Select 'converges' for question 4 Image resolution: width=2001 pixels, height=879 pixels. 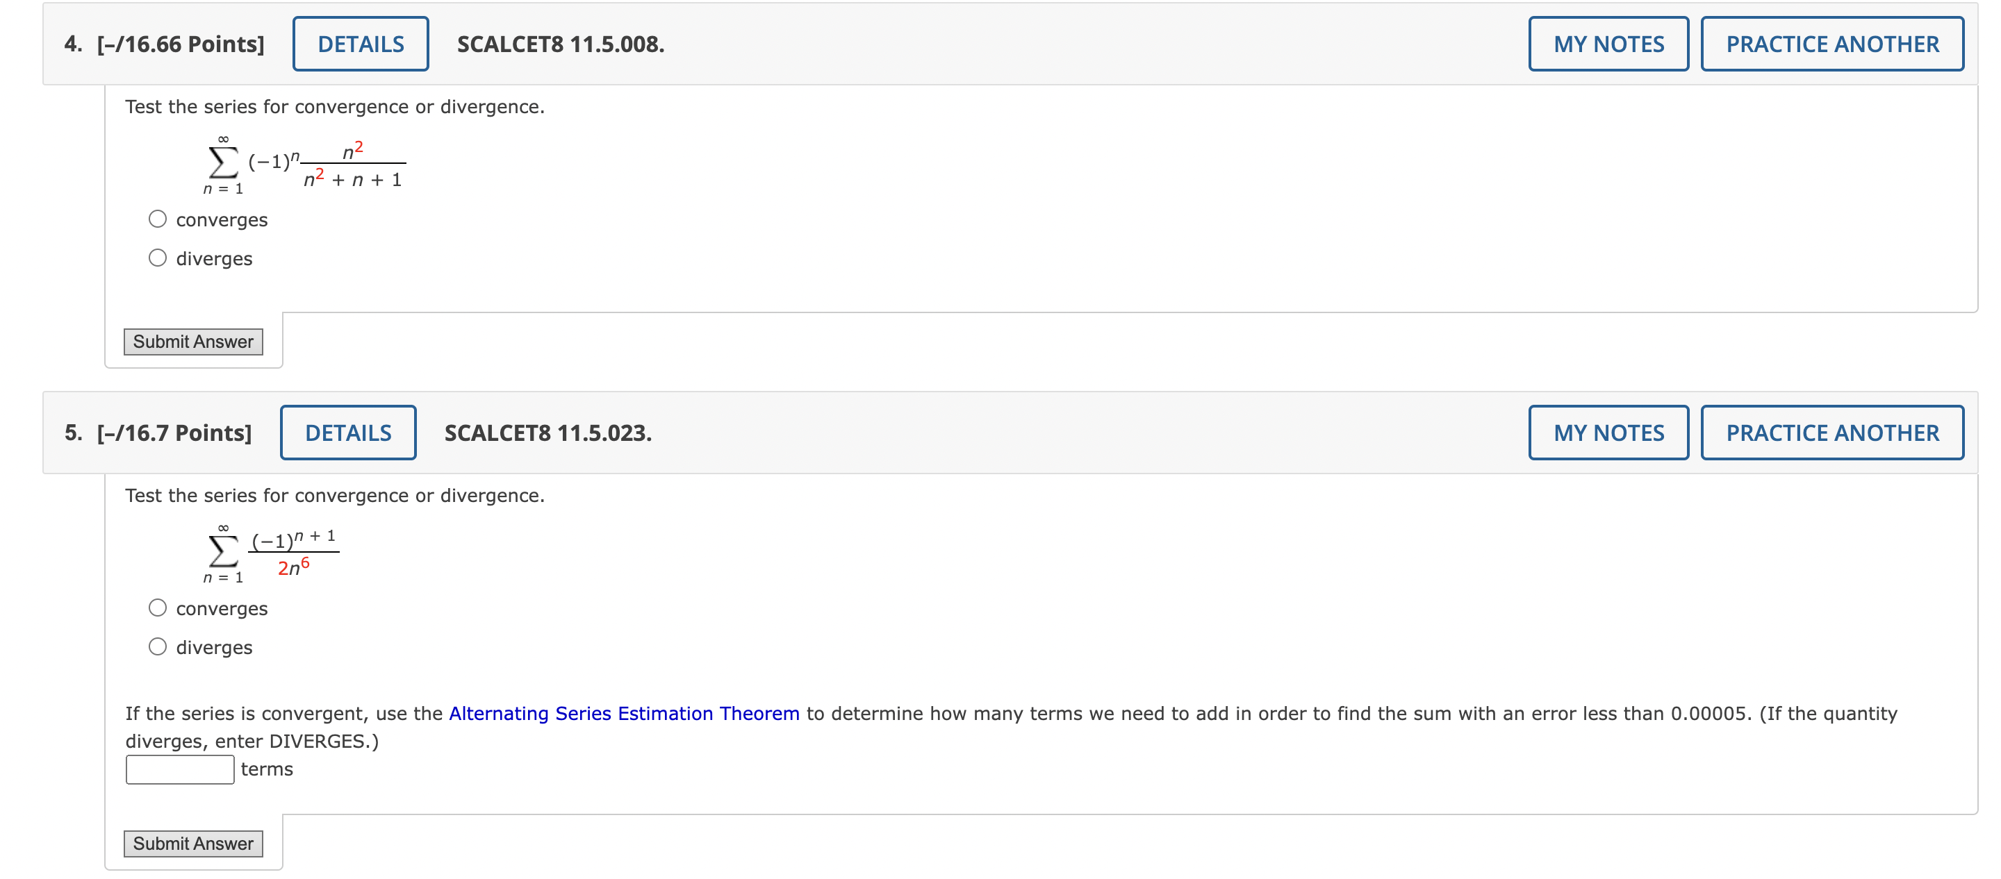coord(158,219)
